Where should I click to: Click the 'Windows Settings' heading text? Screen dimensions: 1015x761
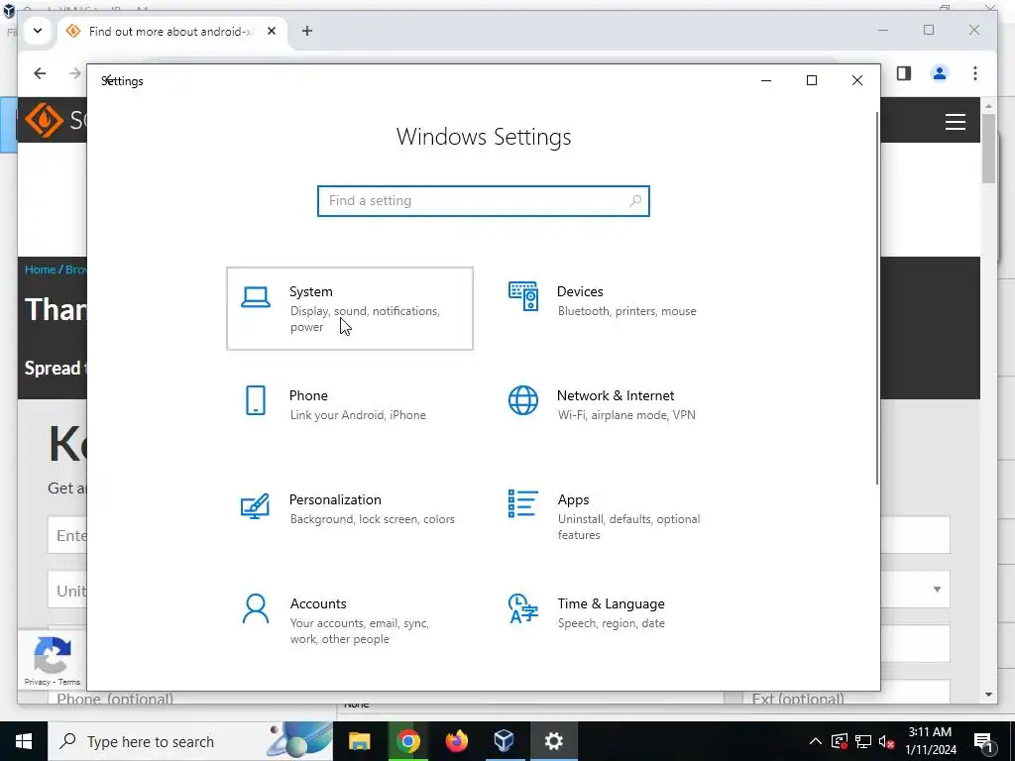(x=484, y=137)
